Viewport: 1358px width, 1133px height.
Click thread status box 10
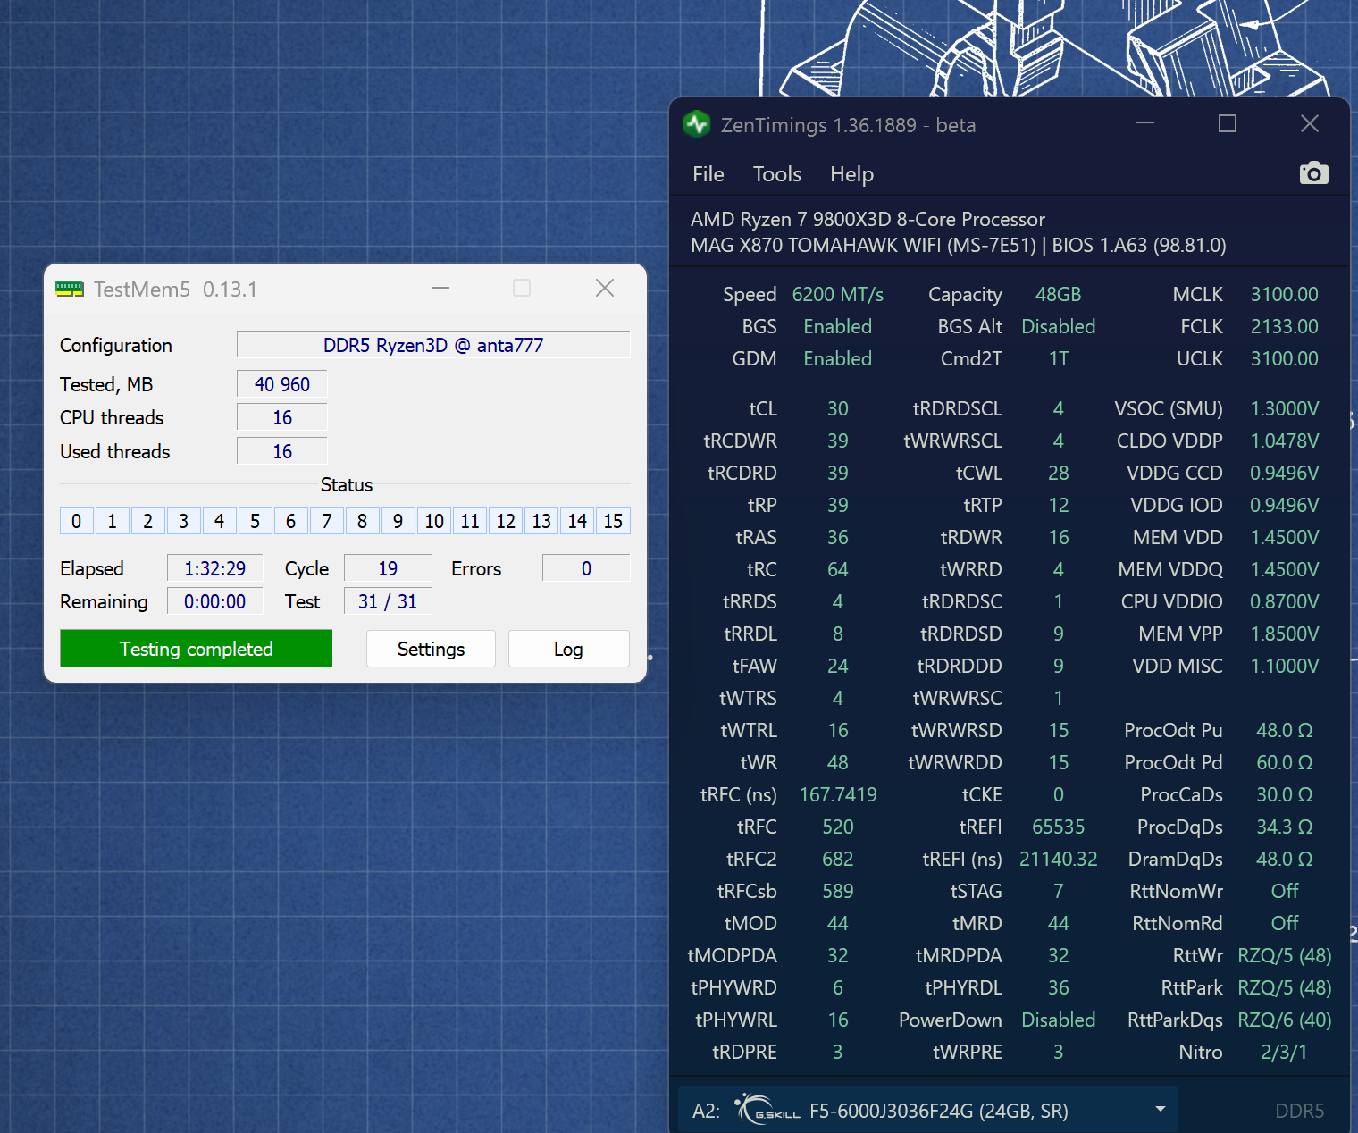[x=434, y=521]
